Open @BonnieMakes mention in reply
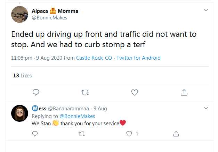Viewport: 218px width, 152px height. pos(77,116)
